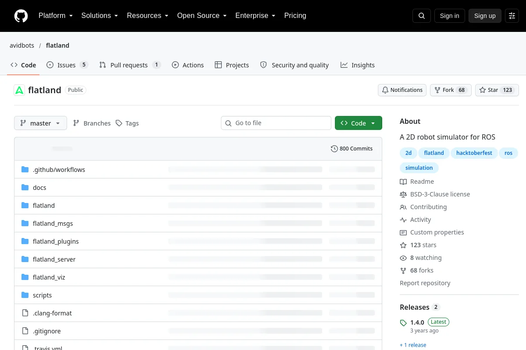Viewport: 526px width, 350px height.
Task: Expand the Open Source menu
Action: [202, 16]
